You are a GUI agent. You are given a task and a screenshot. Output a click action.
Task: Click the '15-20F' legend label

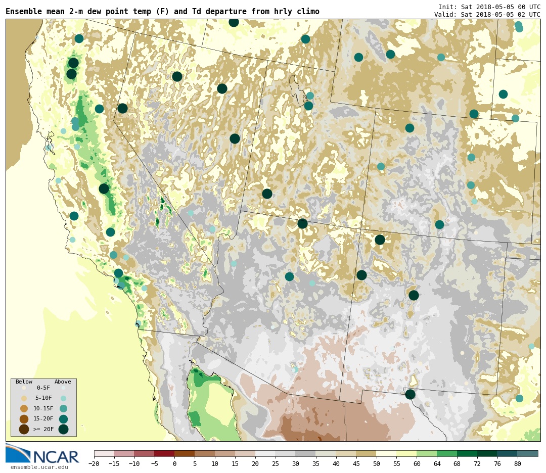[x=43, y=419]
